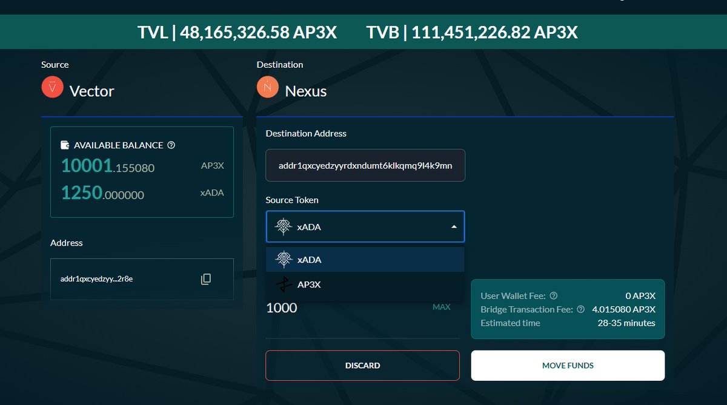Viewport: 727px width, 405px height.
Task: Click the 1250.000000 xADA balance value
Action: (102, 193)
